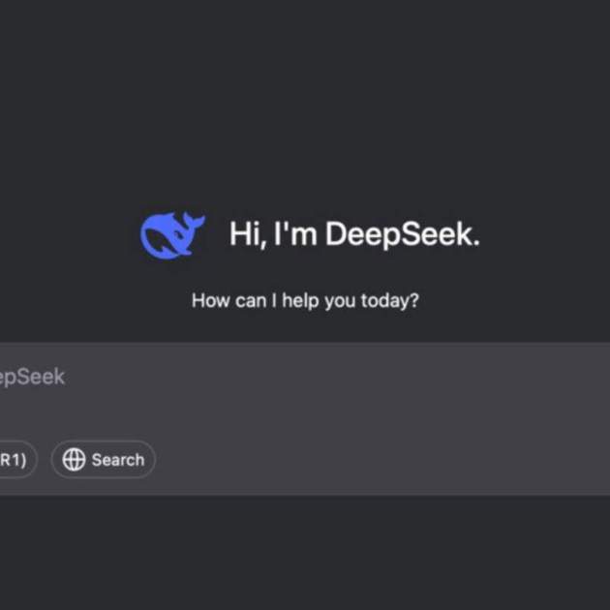Image resolution: width=610 pixels, height=610 pixels.
Task: Click the dark background below the message box
Action: 305,552
